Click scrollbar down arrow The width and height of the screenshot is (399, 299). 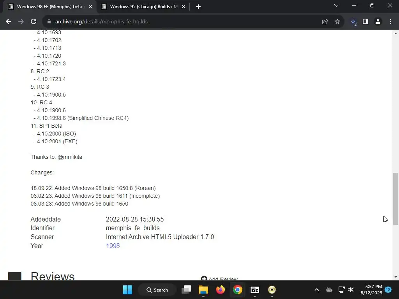coord(395,277)
